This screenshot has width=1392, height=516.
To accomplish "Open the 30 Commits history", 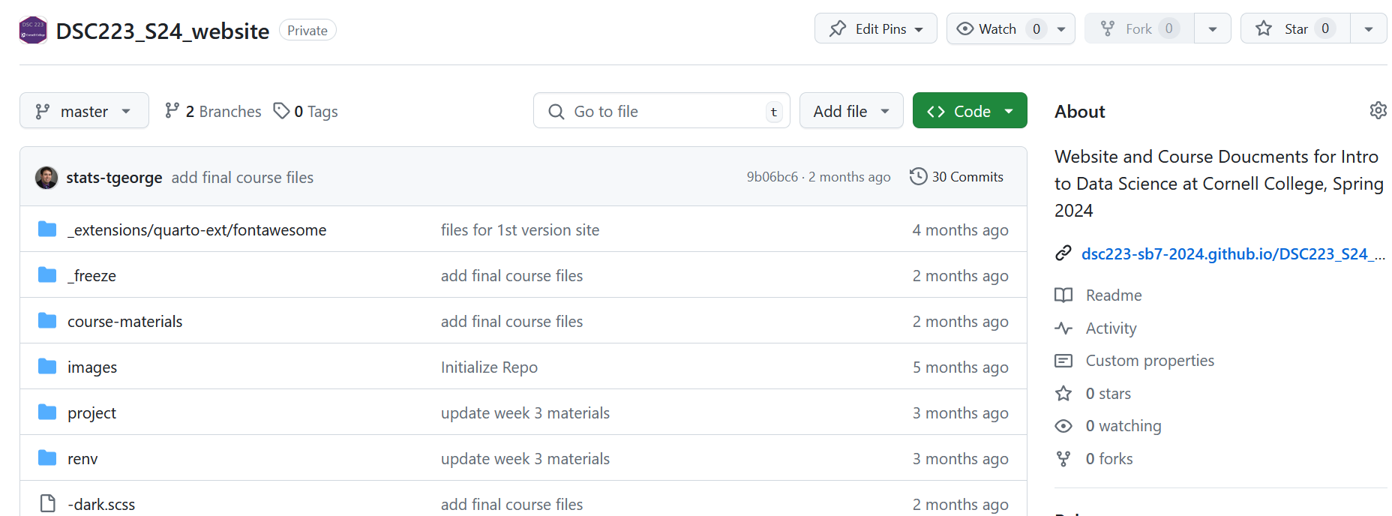I will pyautogui.click(x=956, y=177).
